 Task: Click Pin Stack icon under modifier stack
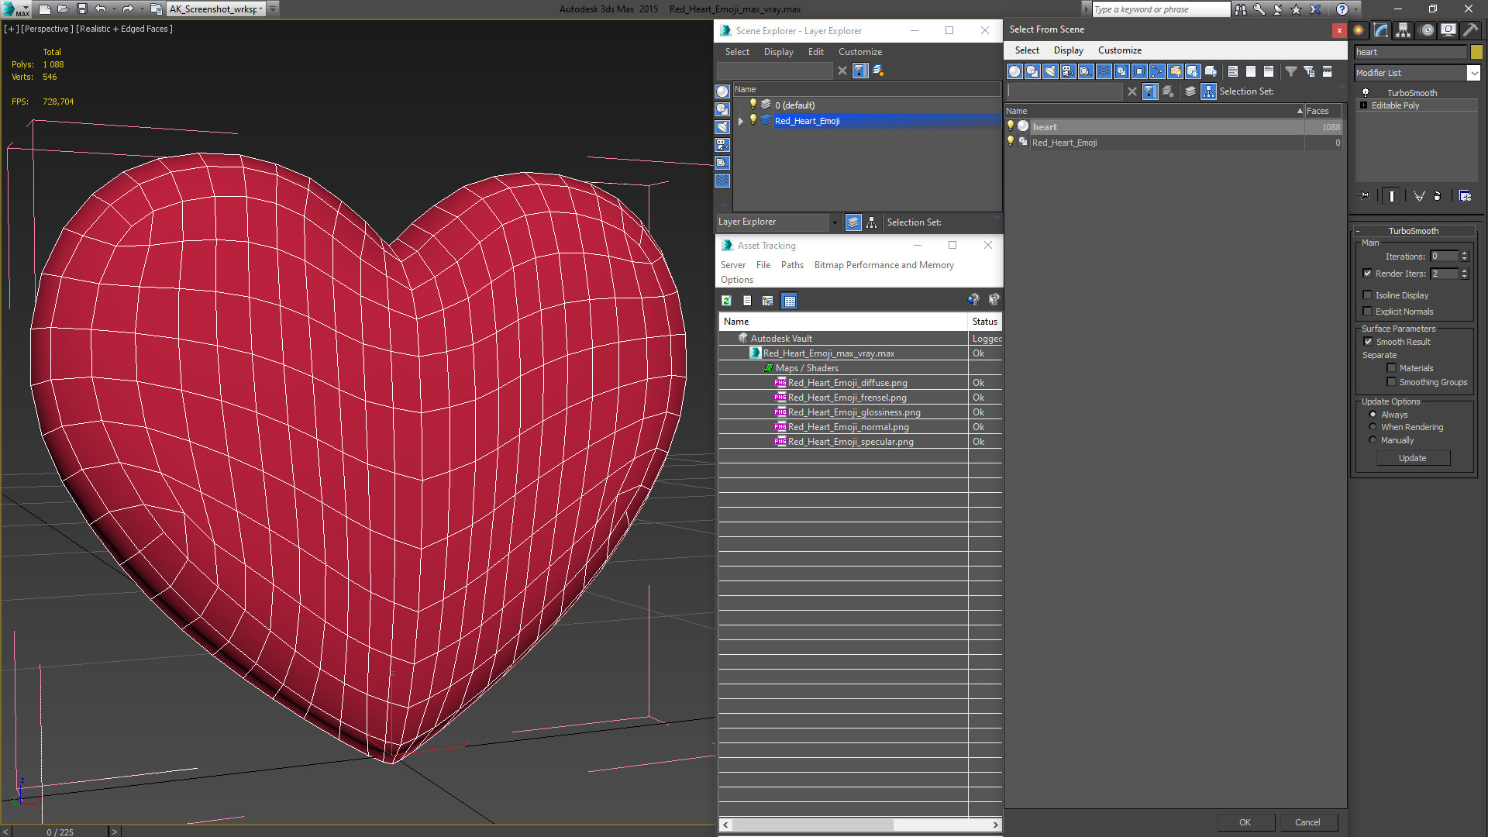1365,196
